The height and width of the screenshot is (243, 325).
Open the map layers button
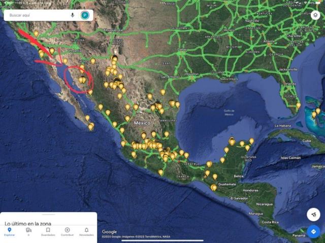tap(315, 15)
